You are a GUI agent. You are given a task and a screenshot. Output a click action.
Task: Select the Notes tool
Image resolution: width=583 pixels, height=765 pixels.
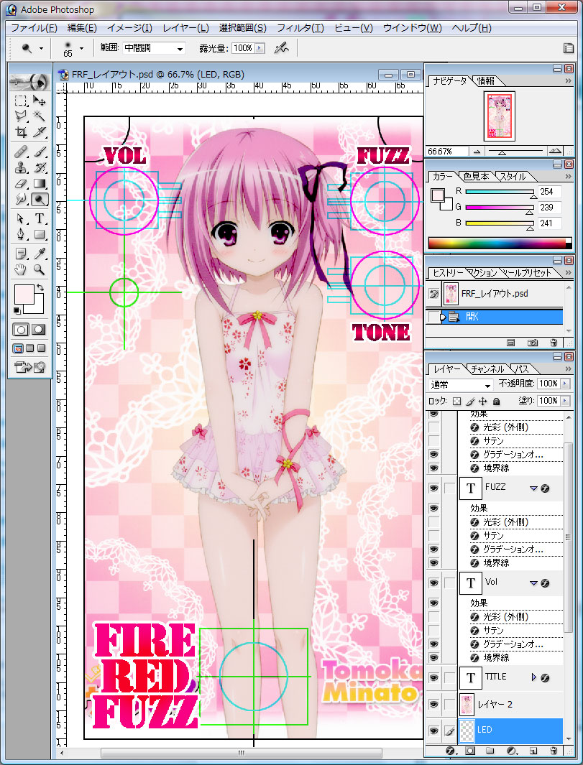point(21,254)
